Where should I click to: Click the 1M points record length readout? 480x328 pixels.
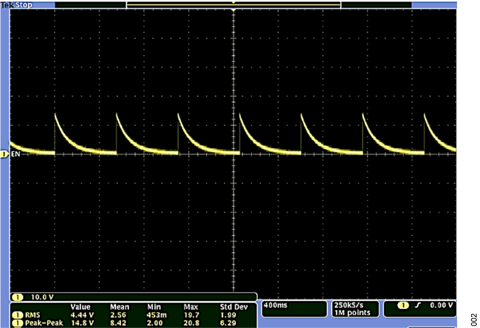coord(352,313)
